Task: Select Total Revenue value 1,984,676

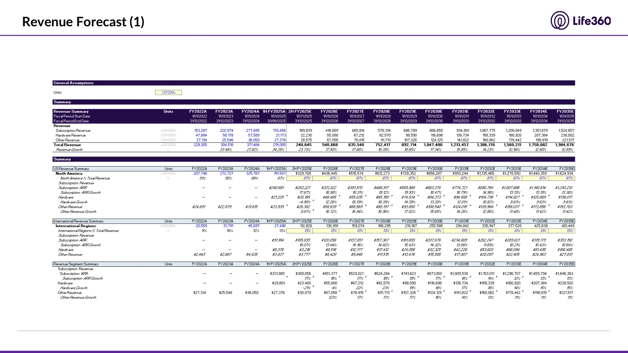Action: tap(564, 145)
